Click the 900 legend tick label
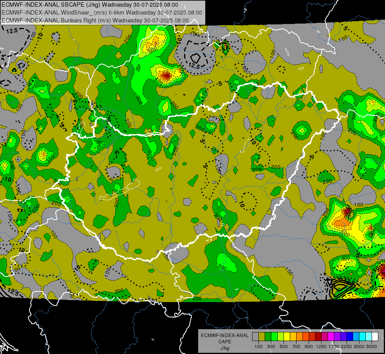The width and height of the screenshot is (385, 354). coord(309,347)
